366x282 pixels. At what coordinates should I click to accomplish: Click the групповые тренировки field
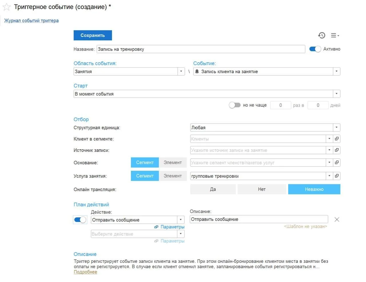pyautogui.click(x=258, y=176)
